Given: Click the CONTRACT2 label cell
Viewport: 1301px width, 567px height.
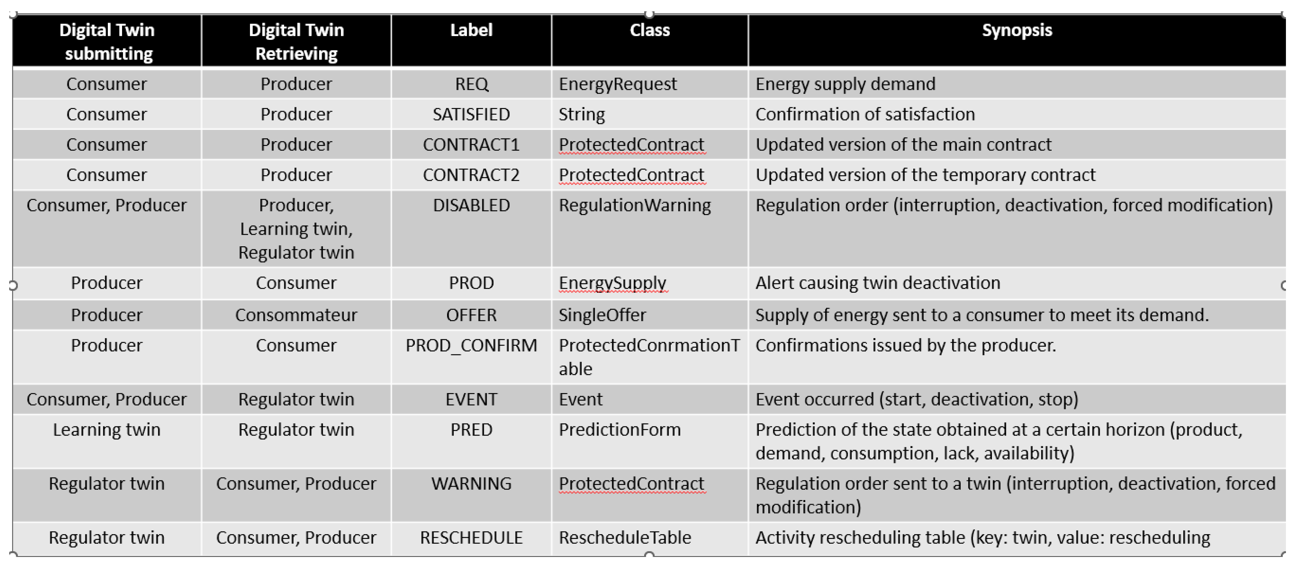Looking at the screenshot, I should [x=471, y=175].
